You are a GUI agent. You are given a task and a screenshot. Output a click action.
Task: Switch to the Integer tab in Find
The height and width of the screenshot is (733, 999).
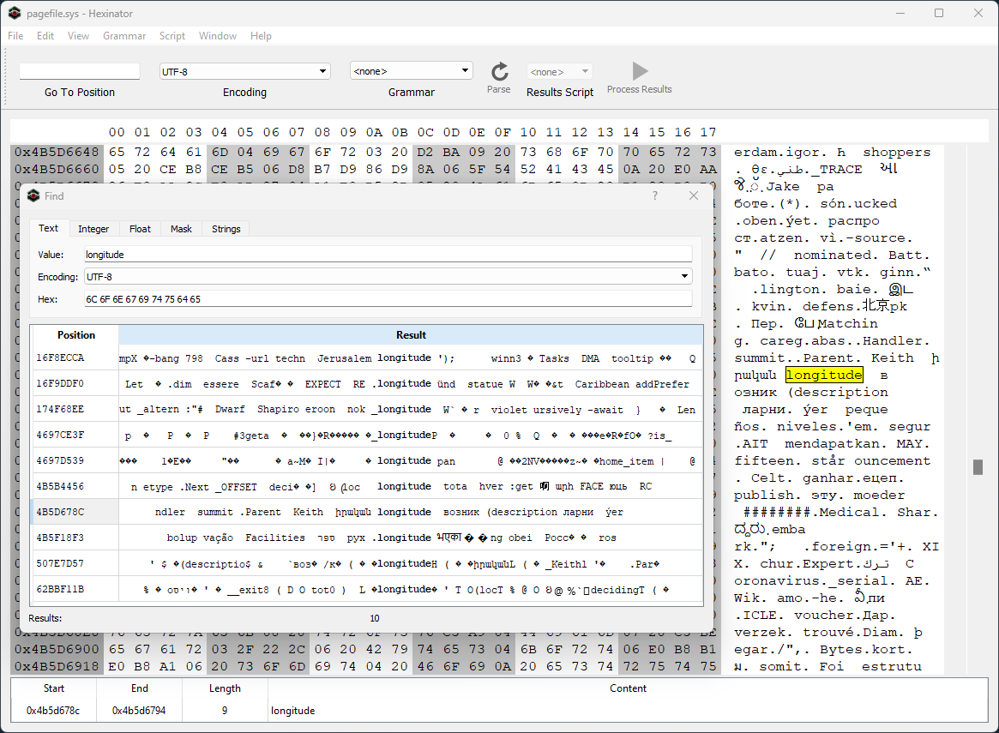(x=93, y=229)
